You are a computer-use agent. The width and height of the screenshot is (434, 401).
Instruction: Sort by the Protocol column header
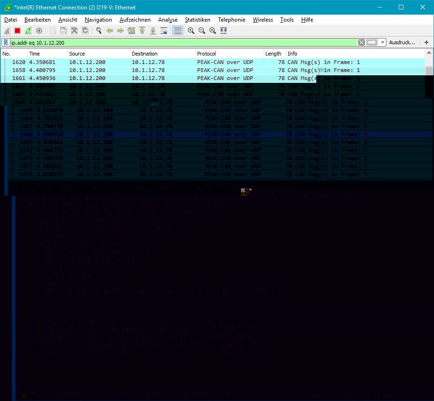[x=230, y=54]
